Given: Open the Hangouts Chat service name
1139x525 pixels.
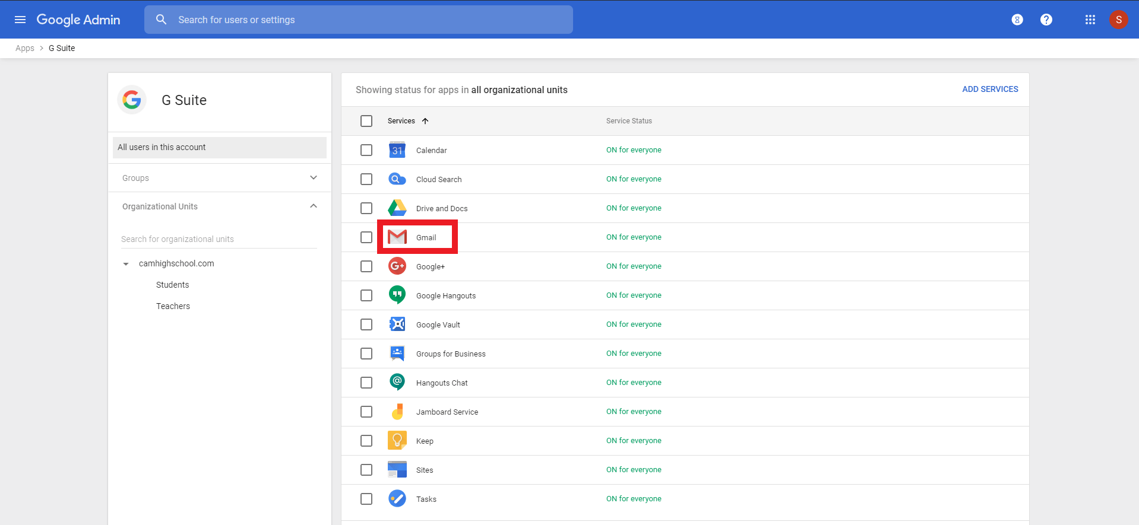Looking at the screenshot, I should [x=442, y=383].
